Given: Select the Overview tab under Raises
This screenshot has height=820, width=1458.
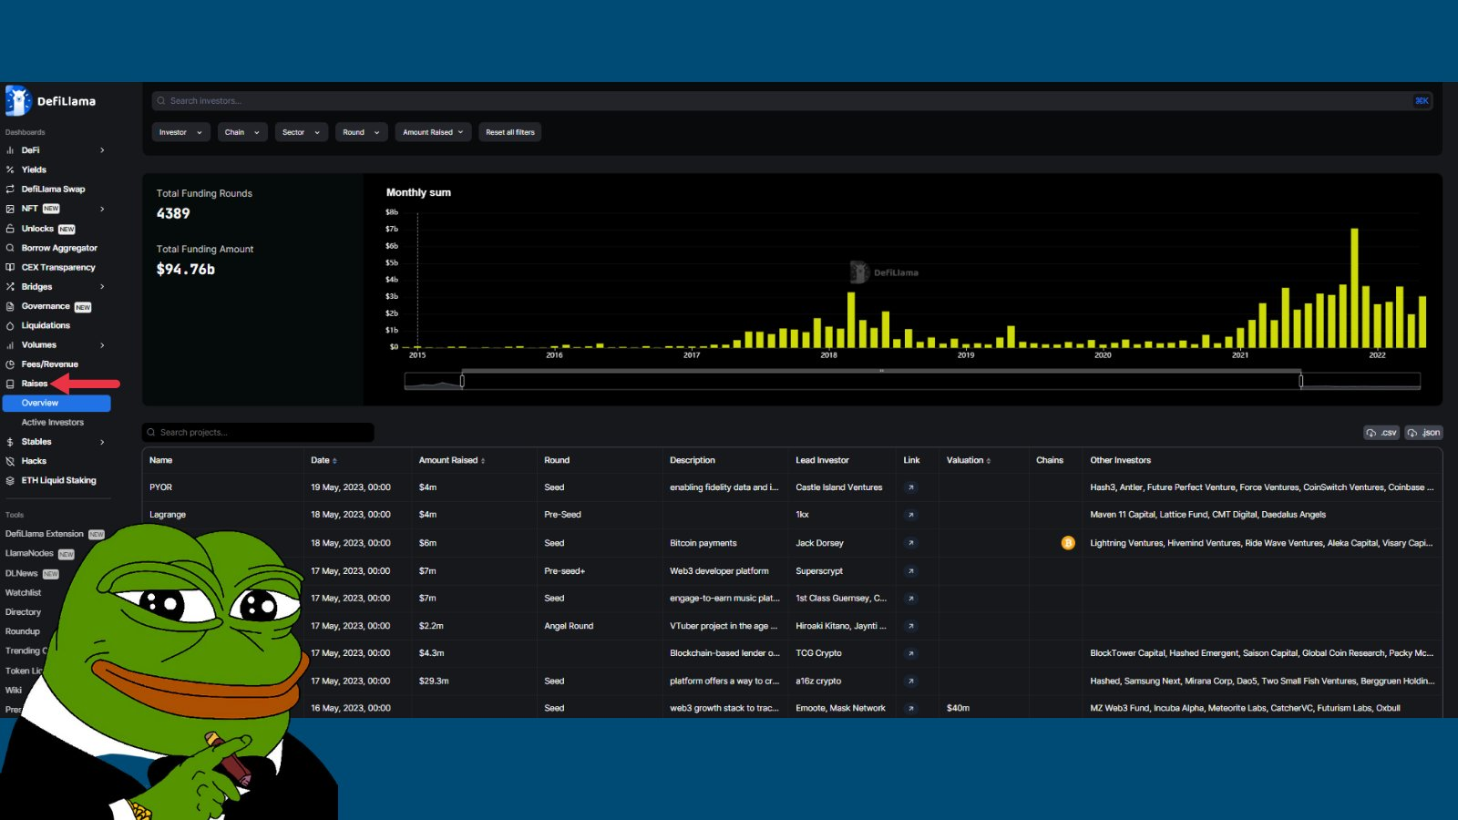Looking at the screenshot, I should tap(56, 403).
